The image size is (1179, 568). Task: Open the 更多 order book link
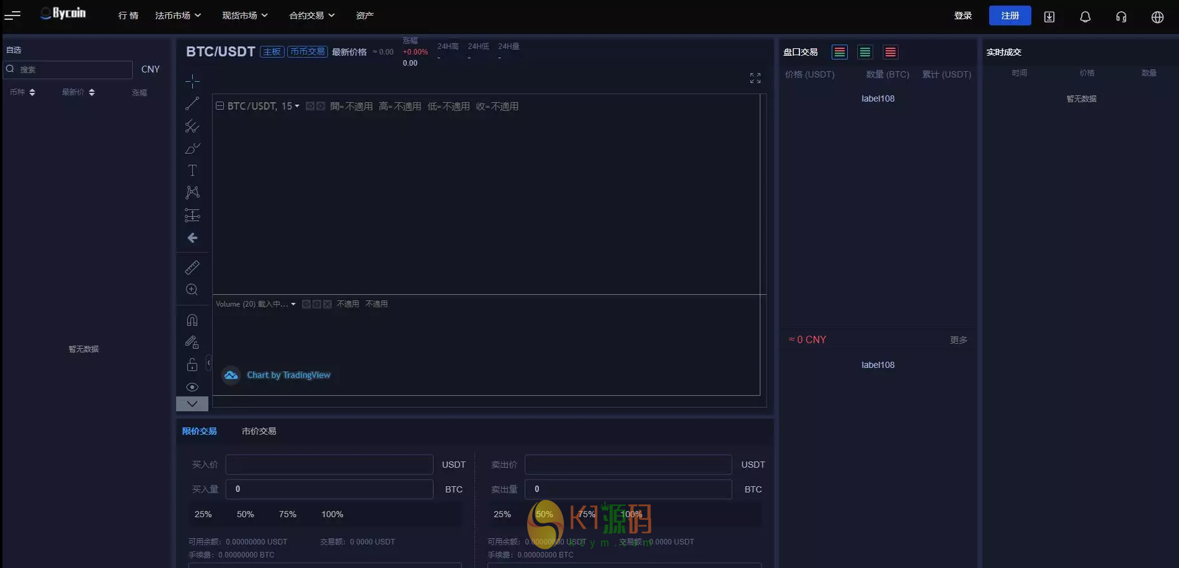click(x=958, y=340)
